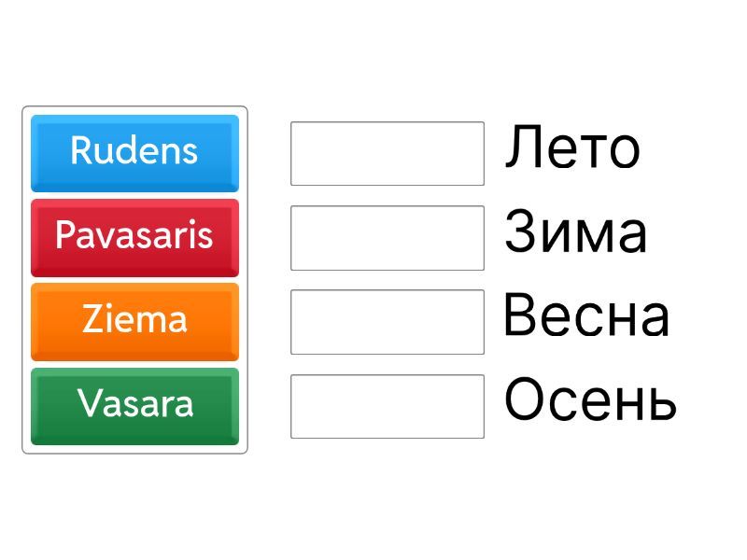Choose the Vasara word tile
The width and height of the screenshot is (747, 560).
click(134, 405)
